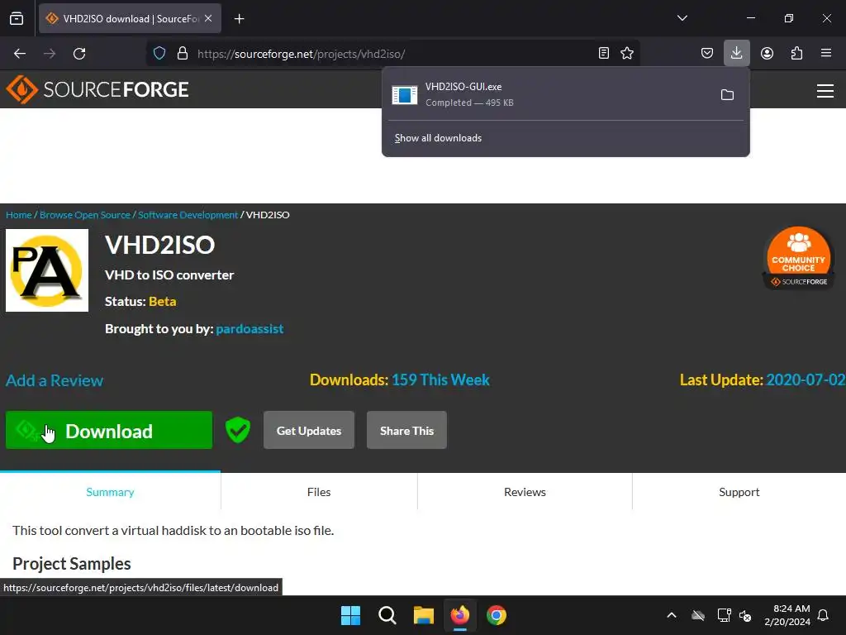Click the Firefox View icon
This screenshot has width=846, height=635.
pyautogui.click(x=17, y=19)
